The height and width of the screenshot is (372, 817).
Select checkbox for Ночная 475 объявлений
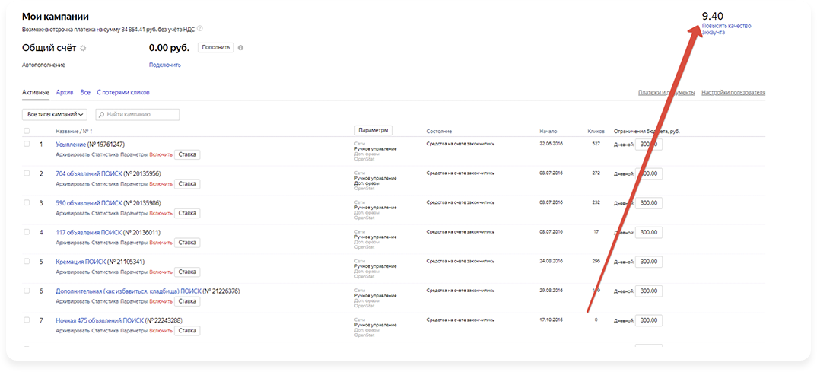27,320
